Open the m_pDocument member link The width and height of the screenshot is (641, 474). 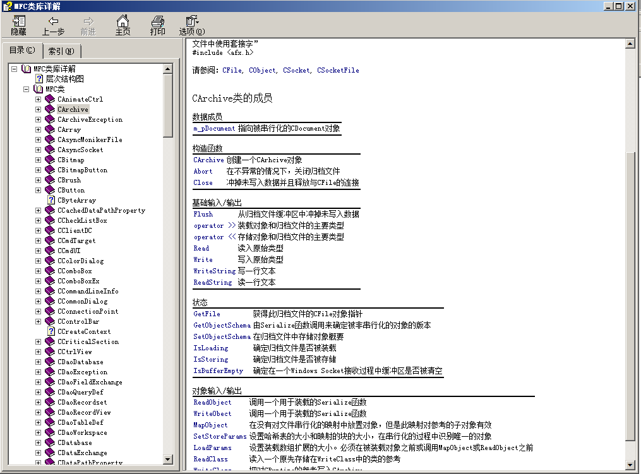click(x=214, y=128)
